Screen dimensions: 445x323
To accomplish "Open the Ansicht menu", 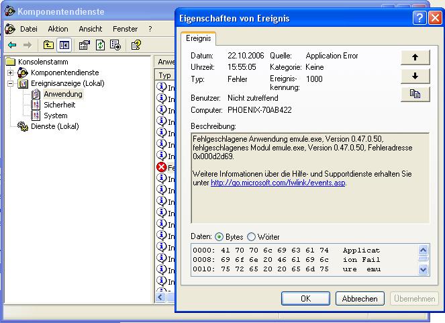I will (90, 29).
